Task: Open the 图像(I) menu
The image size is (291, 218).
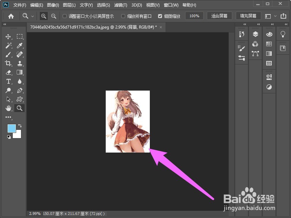Action: click(x=53, y=5)
